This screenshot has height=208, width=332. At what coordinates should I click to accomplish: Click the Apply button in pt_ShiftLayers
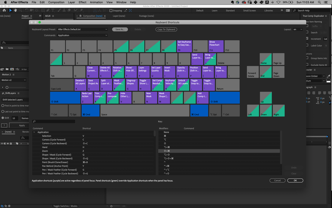[x=20, y=125]
